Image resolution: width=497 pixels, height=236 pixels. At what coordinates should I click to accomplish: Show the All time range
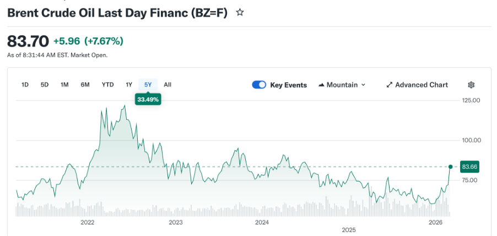coord(168,85)
